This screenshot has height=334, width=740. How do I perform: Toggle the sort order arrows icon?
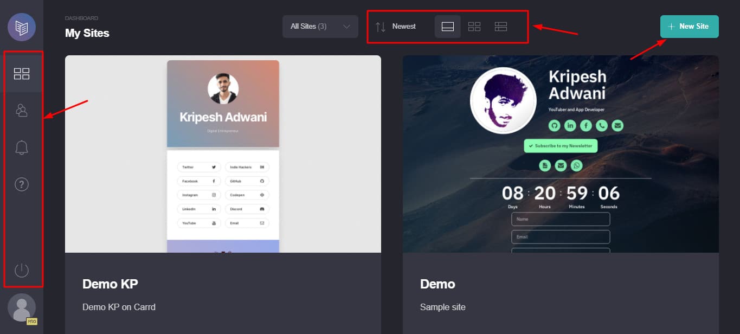click(381, 27)
